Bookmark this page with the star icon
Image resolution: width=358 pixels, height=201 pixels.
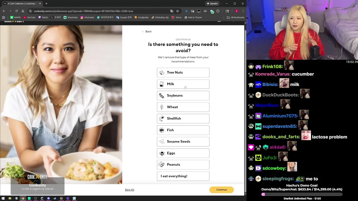point(177,11)
